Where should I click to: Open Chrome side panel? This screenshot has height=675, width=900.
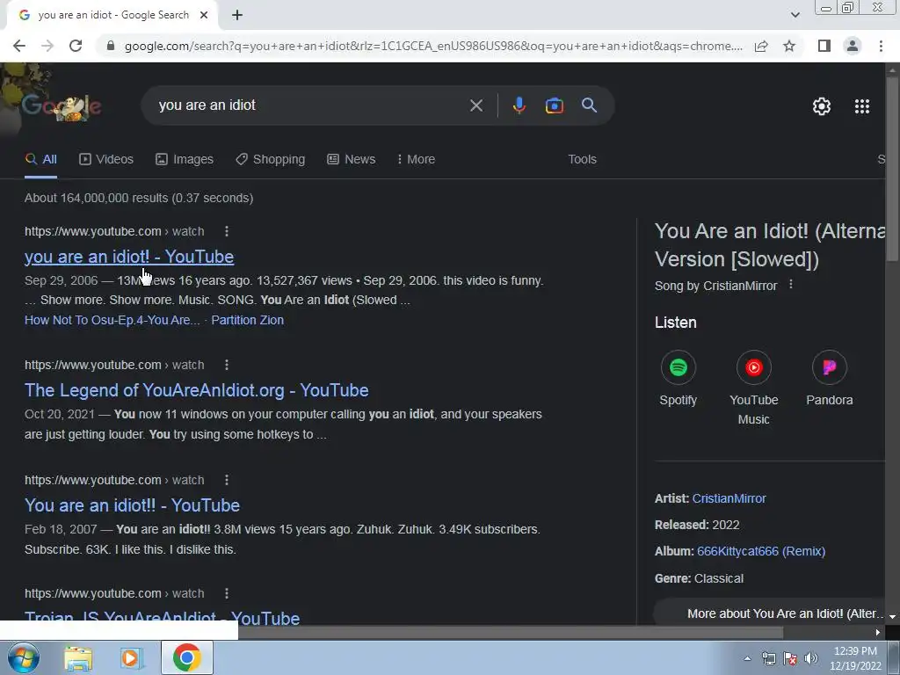(824, 46)
